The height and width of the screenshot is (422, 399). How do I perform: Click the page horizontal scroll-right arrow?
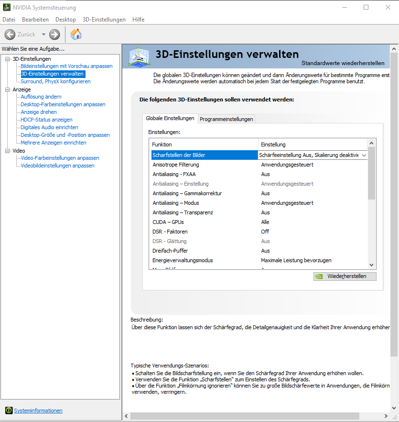(386, 416)
